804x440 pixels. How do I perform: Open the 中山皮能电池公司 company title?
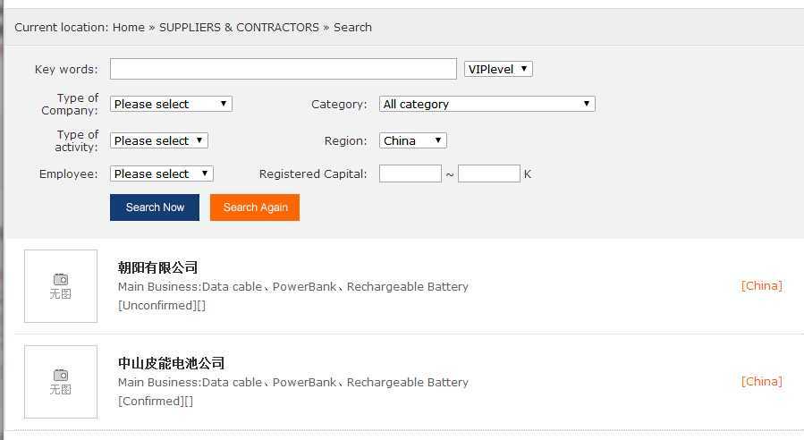coord(172,363)
